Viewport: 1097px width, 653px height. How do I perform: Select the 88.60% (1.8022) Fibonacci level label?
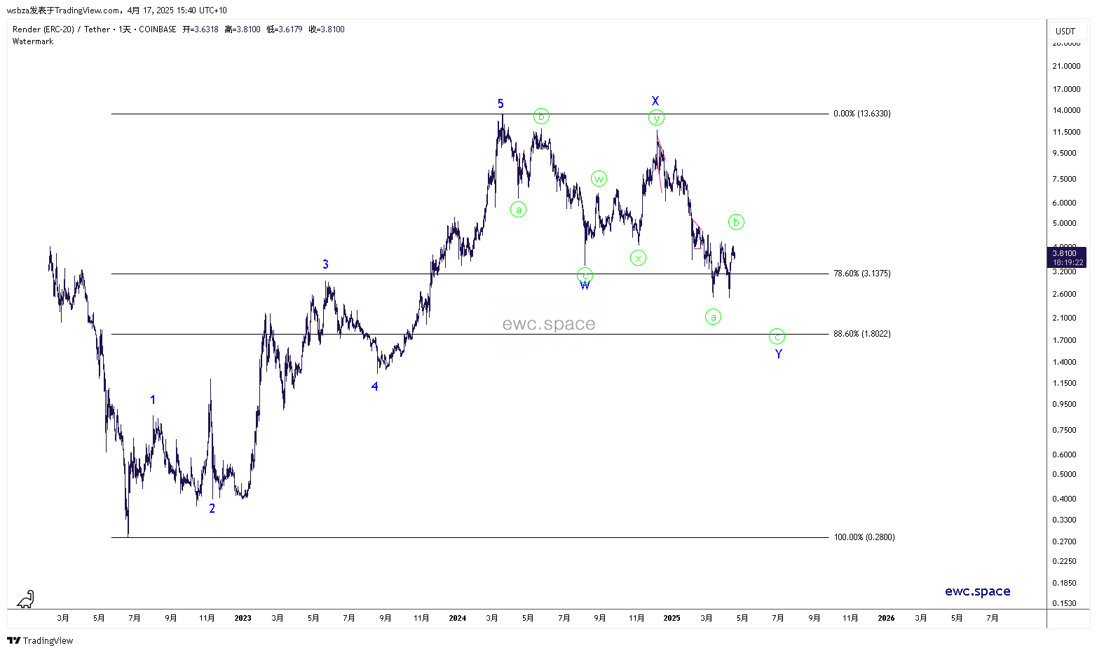pos(861,334)
